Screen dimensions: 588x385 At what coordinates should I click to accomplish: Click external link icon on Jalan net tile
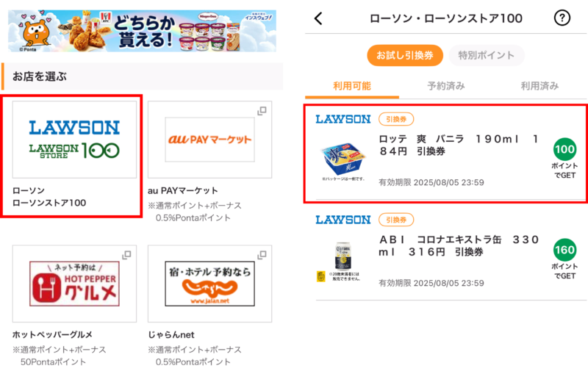[262, 255]
